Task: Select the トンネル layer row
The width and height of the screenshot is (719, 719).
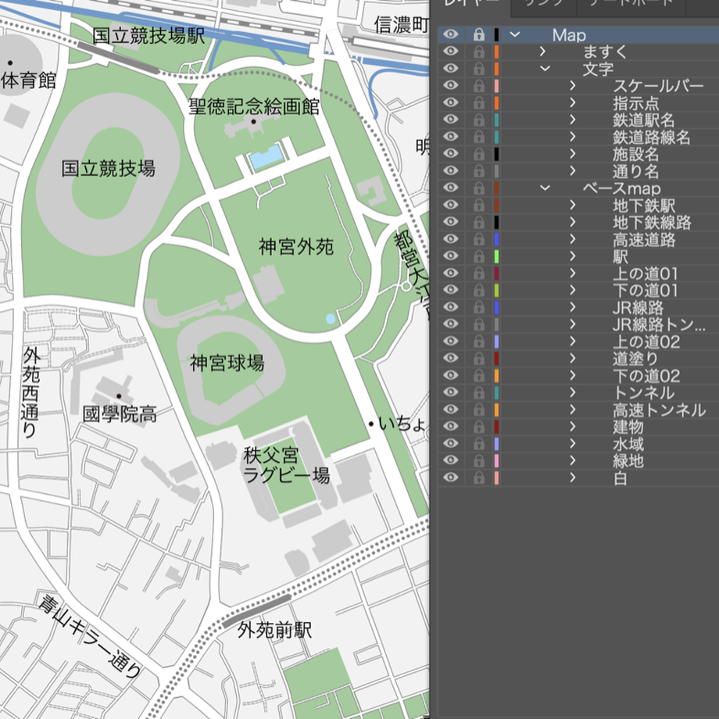Action: pyautogui.click(x=578, y=392)
